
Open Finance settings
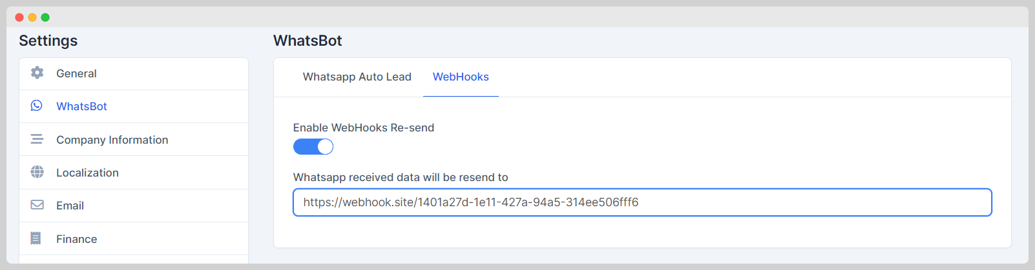point(76,239)
